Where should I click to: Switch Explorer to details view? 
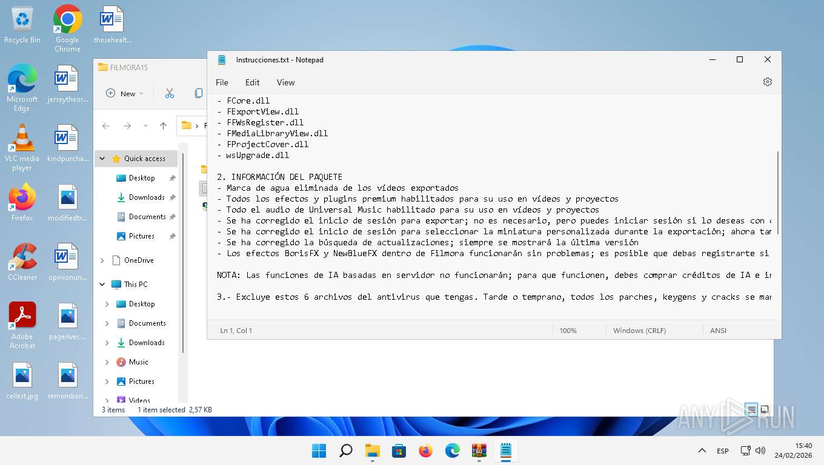[752, 410]
